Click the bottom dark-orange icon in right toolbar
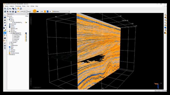 [x=165, y=33]
